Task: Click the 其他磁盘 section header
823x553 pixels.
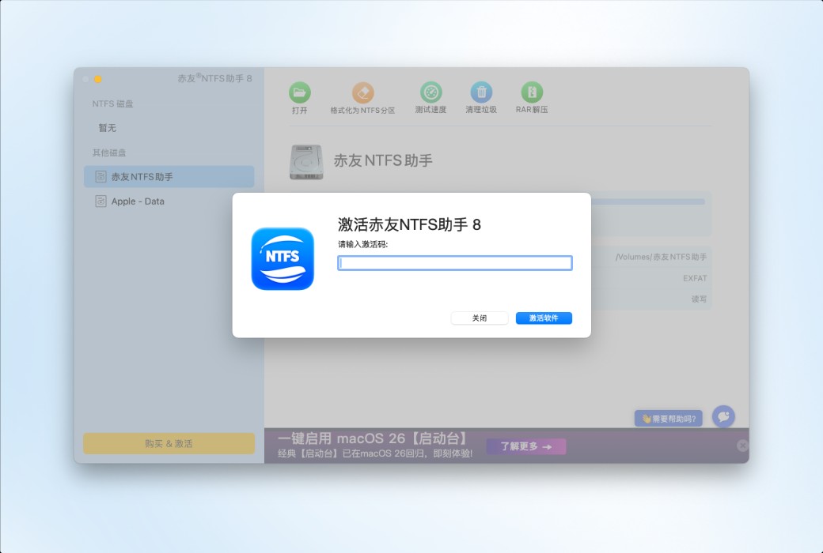Action: 109,152
